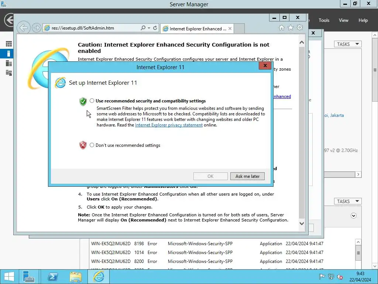The height and width of the screenshot is (284, 378).
Task: Close the Internet Explorer 11 setup dialog
Action: pyautogui.click(x=265, y=65)
